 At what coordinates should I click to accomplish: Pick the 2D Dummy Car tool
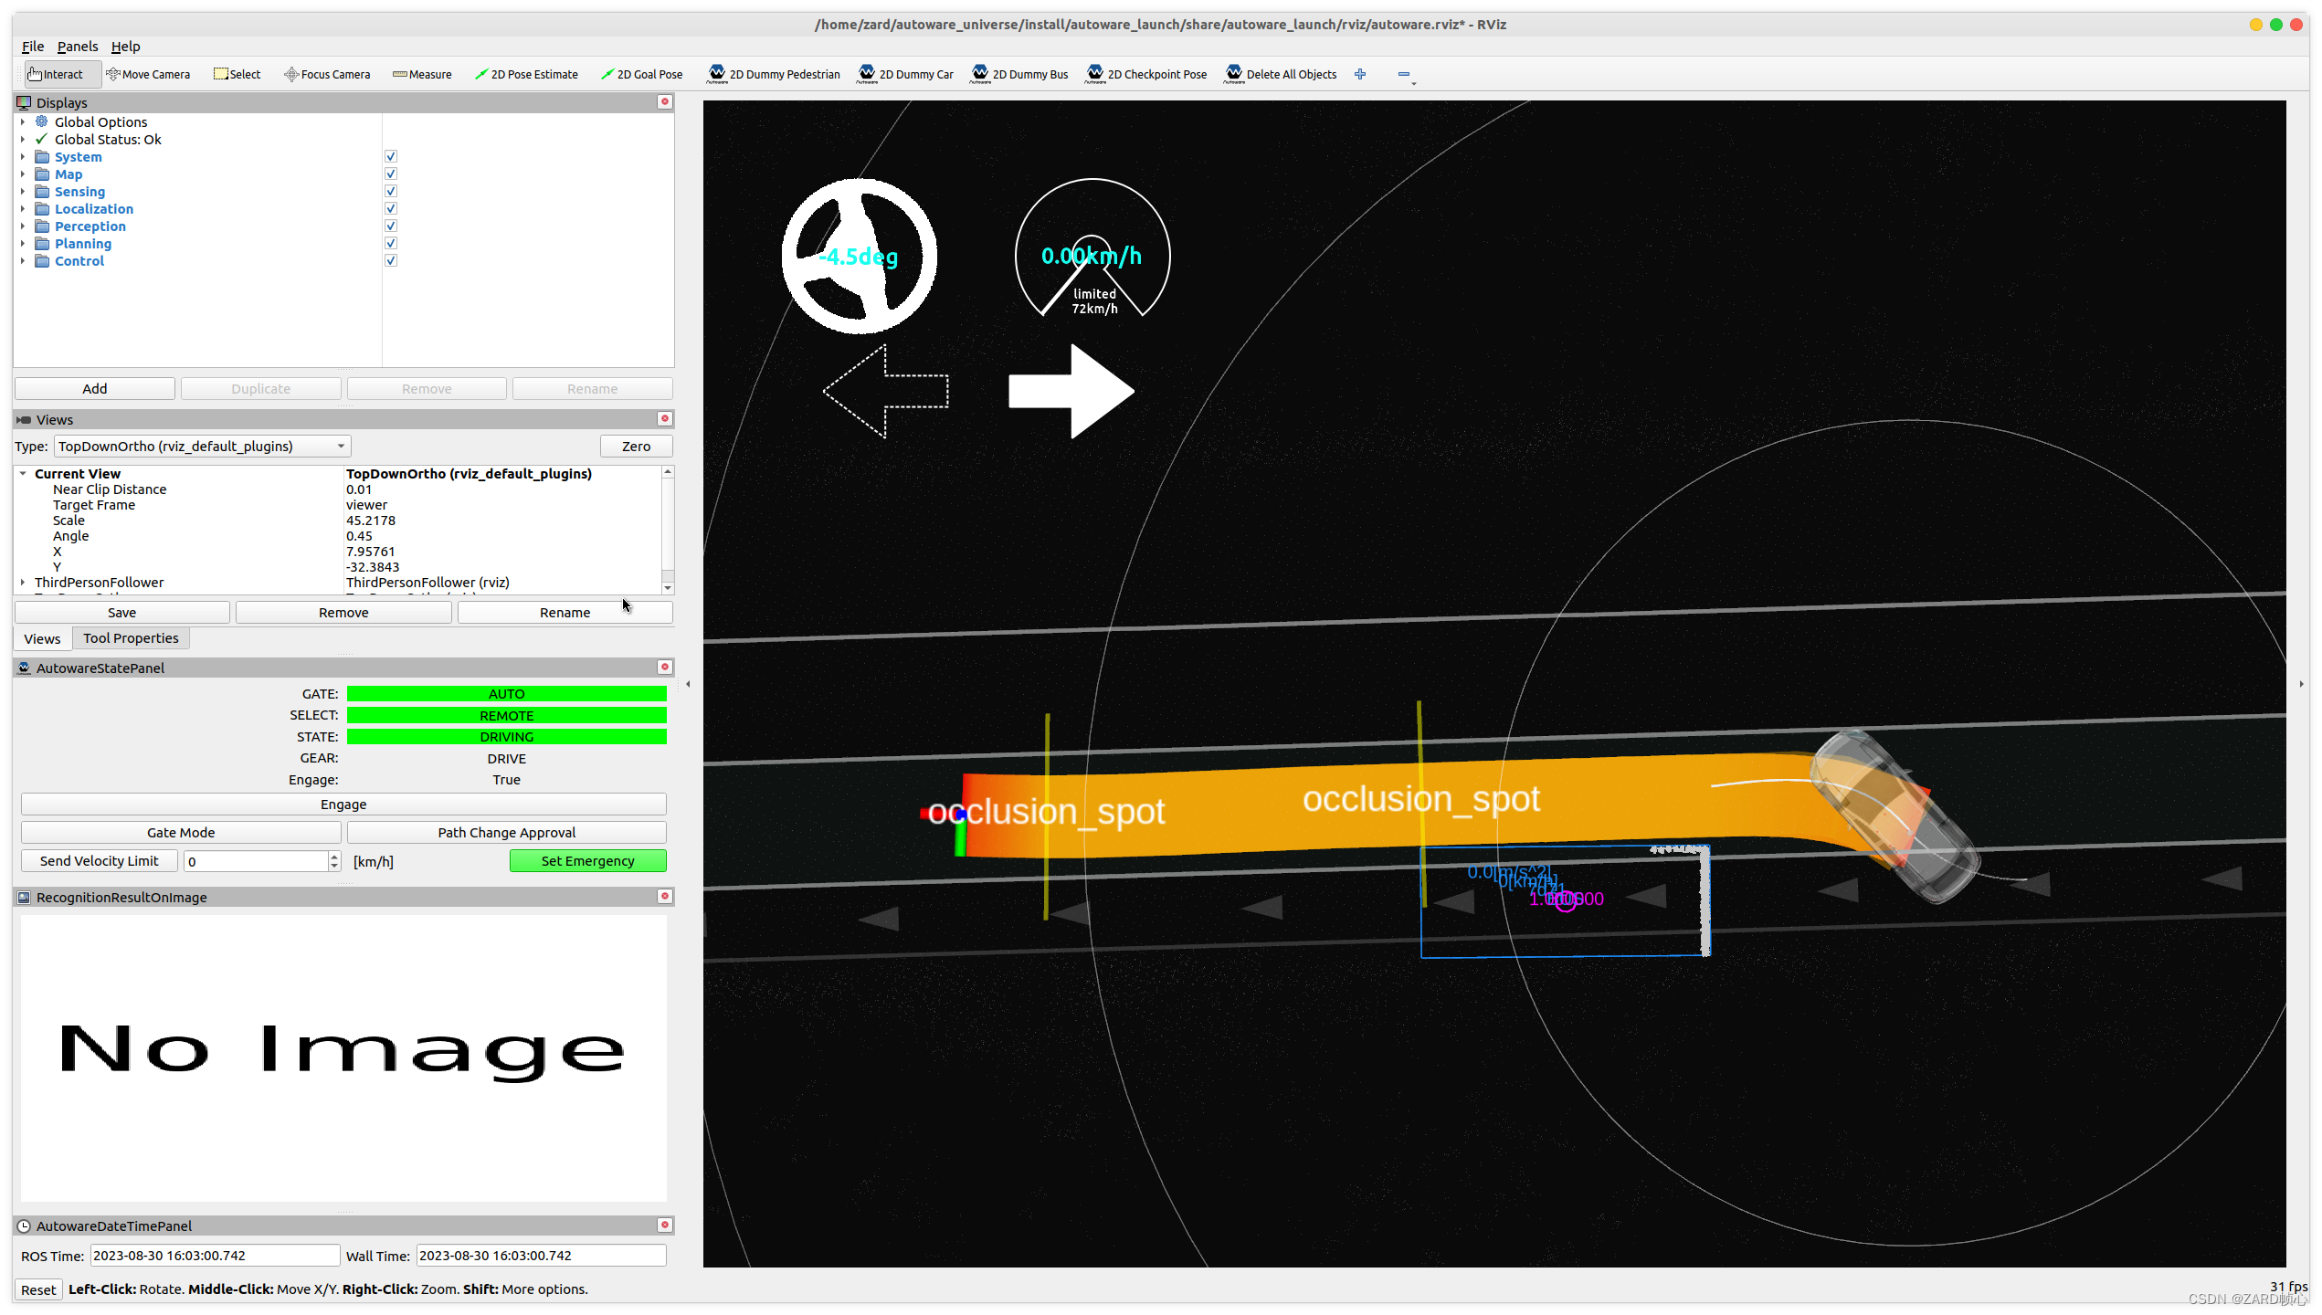905,75
